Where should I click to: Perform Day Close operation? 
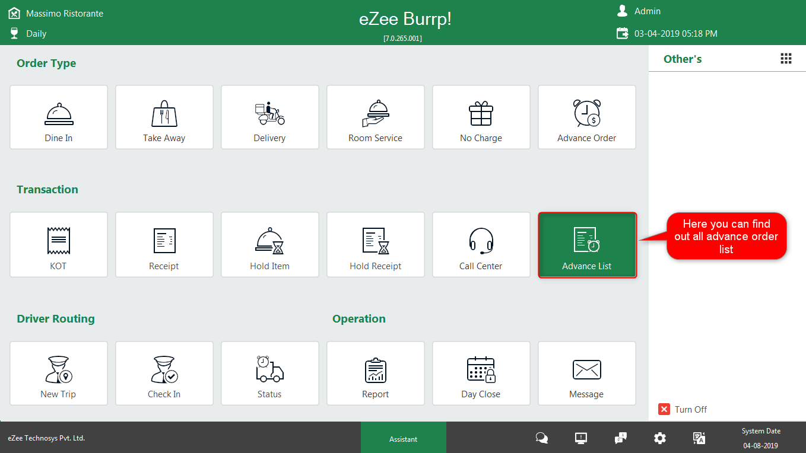pos(481,373)
